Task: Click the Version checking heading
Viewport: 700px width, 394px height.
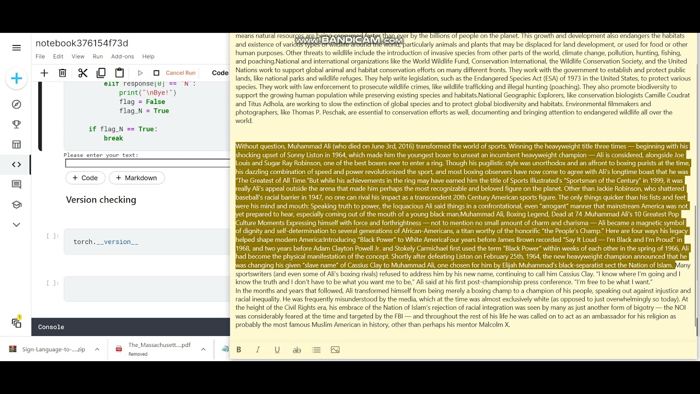Action: (x=101, y=200)
